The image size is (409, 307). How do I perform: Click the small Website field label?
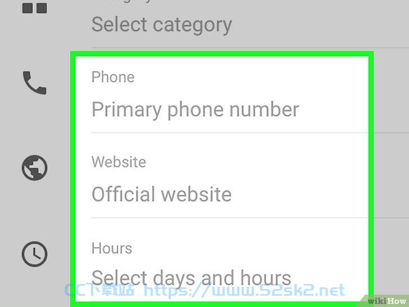point(119,162)
